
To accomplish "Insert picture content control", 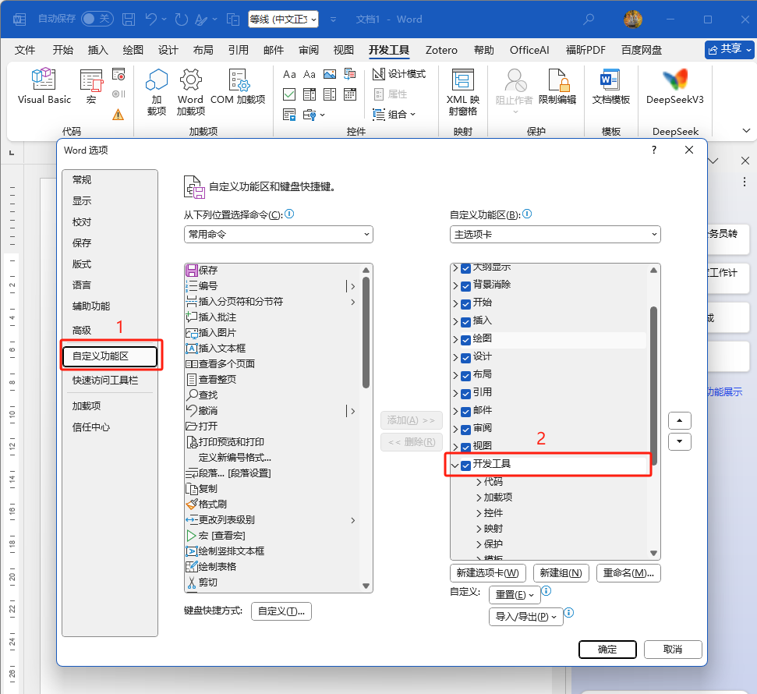I will (x=330, y=74).
